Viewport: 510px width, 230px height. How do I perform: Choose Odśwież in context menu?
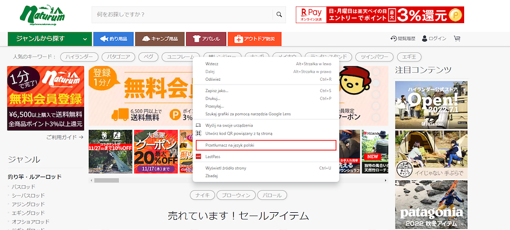pyautogui.click(x=266, y=79)
